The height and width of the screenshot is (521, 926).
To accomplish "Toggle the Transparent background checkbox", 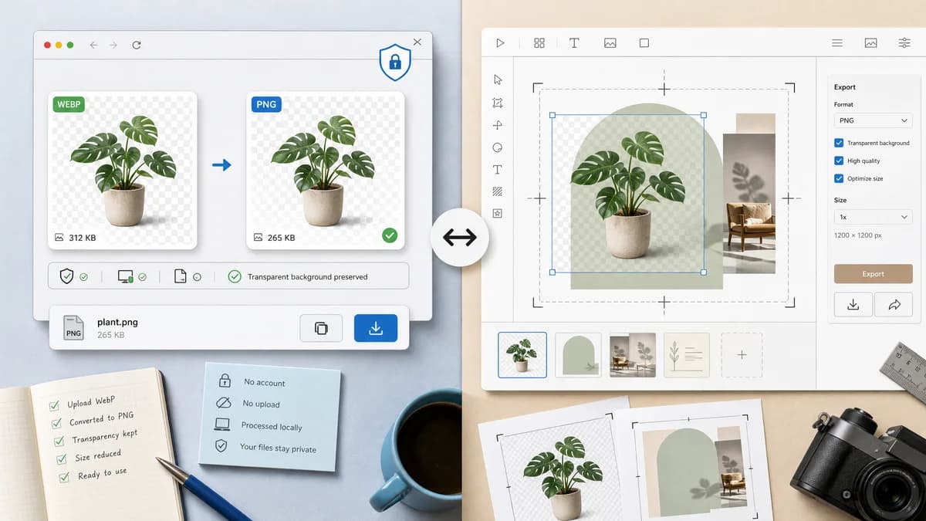I will click(x=839, y=143).
